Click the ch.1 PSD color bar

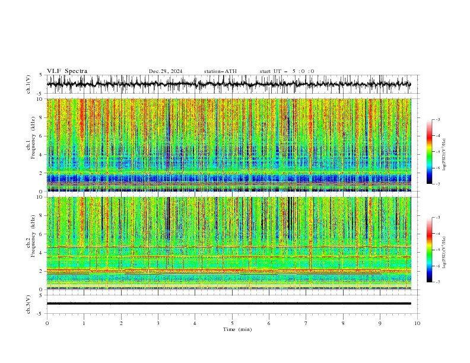coord(429,152)
